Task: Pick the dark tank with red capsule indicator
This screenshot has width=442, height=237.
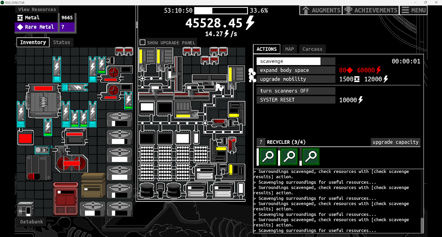Action: click(x=39, y=167)
